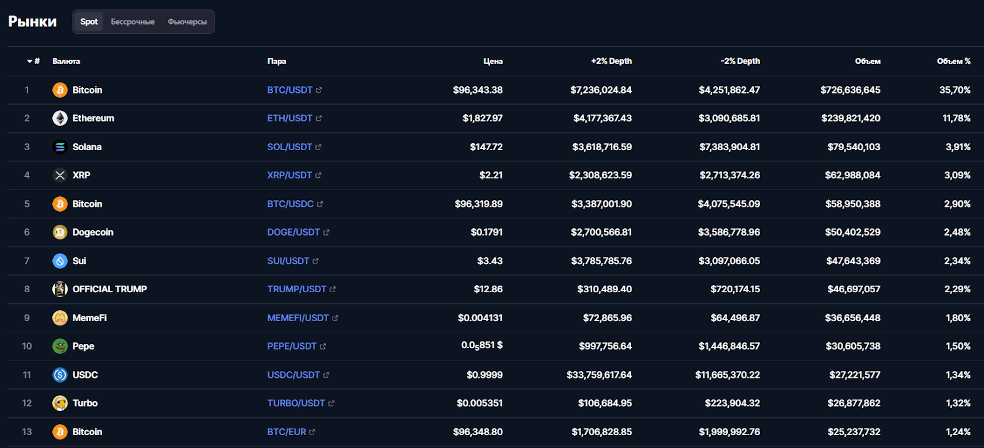Open the SOL/USDT pair link
This screenshot has width=984, height=448.
pos(290,147)
